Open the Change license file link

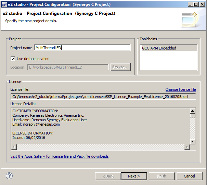[x=180, y=89]
